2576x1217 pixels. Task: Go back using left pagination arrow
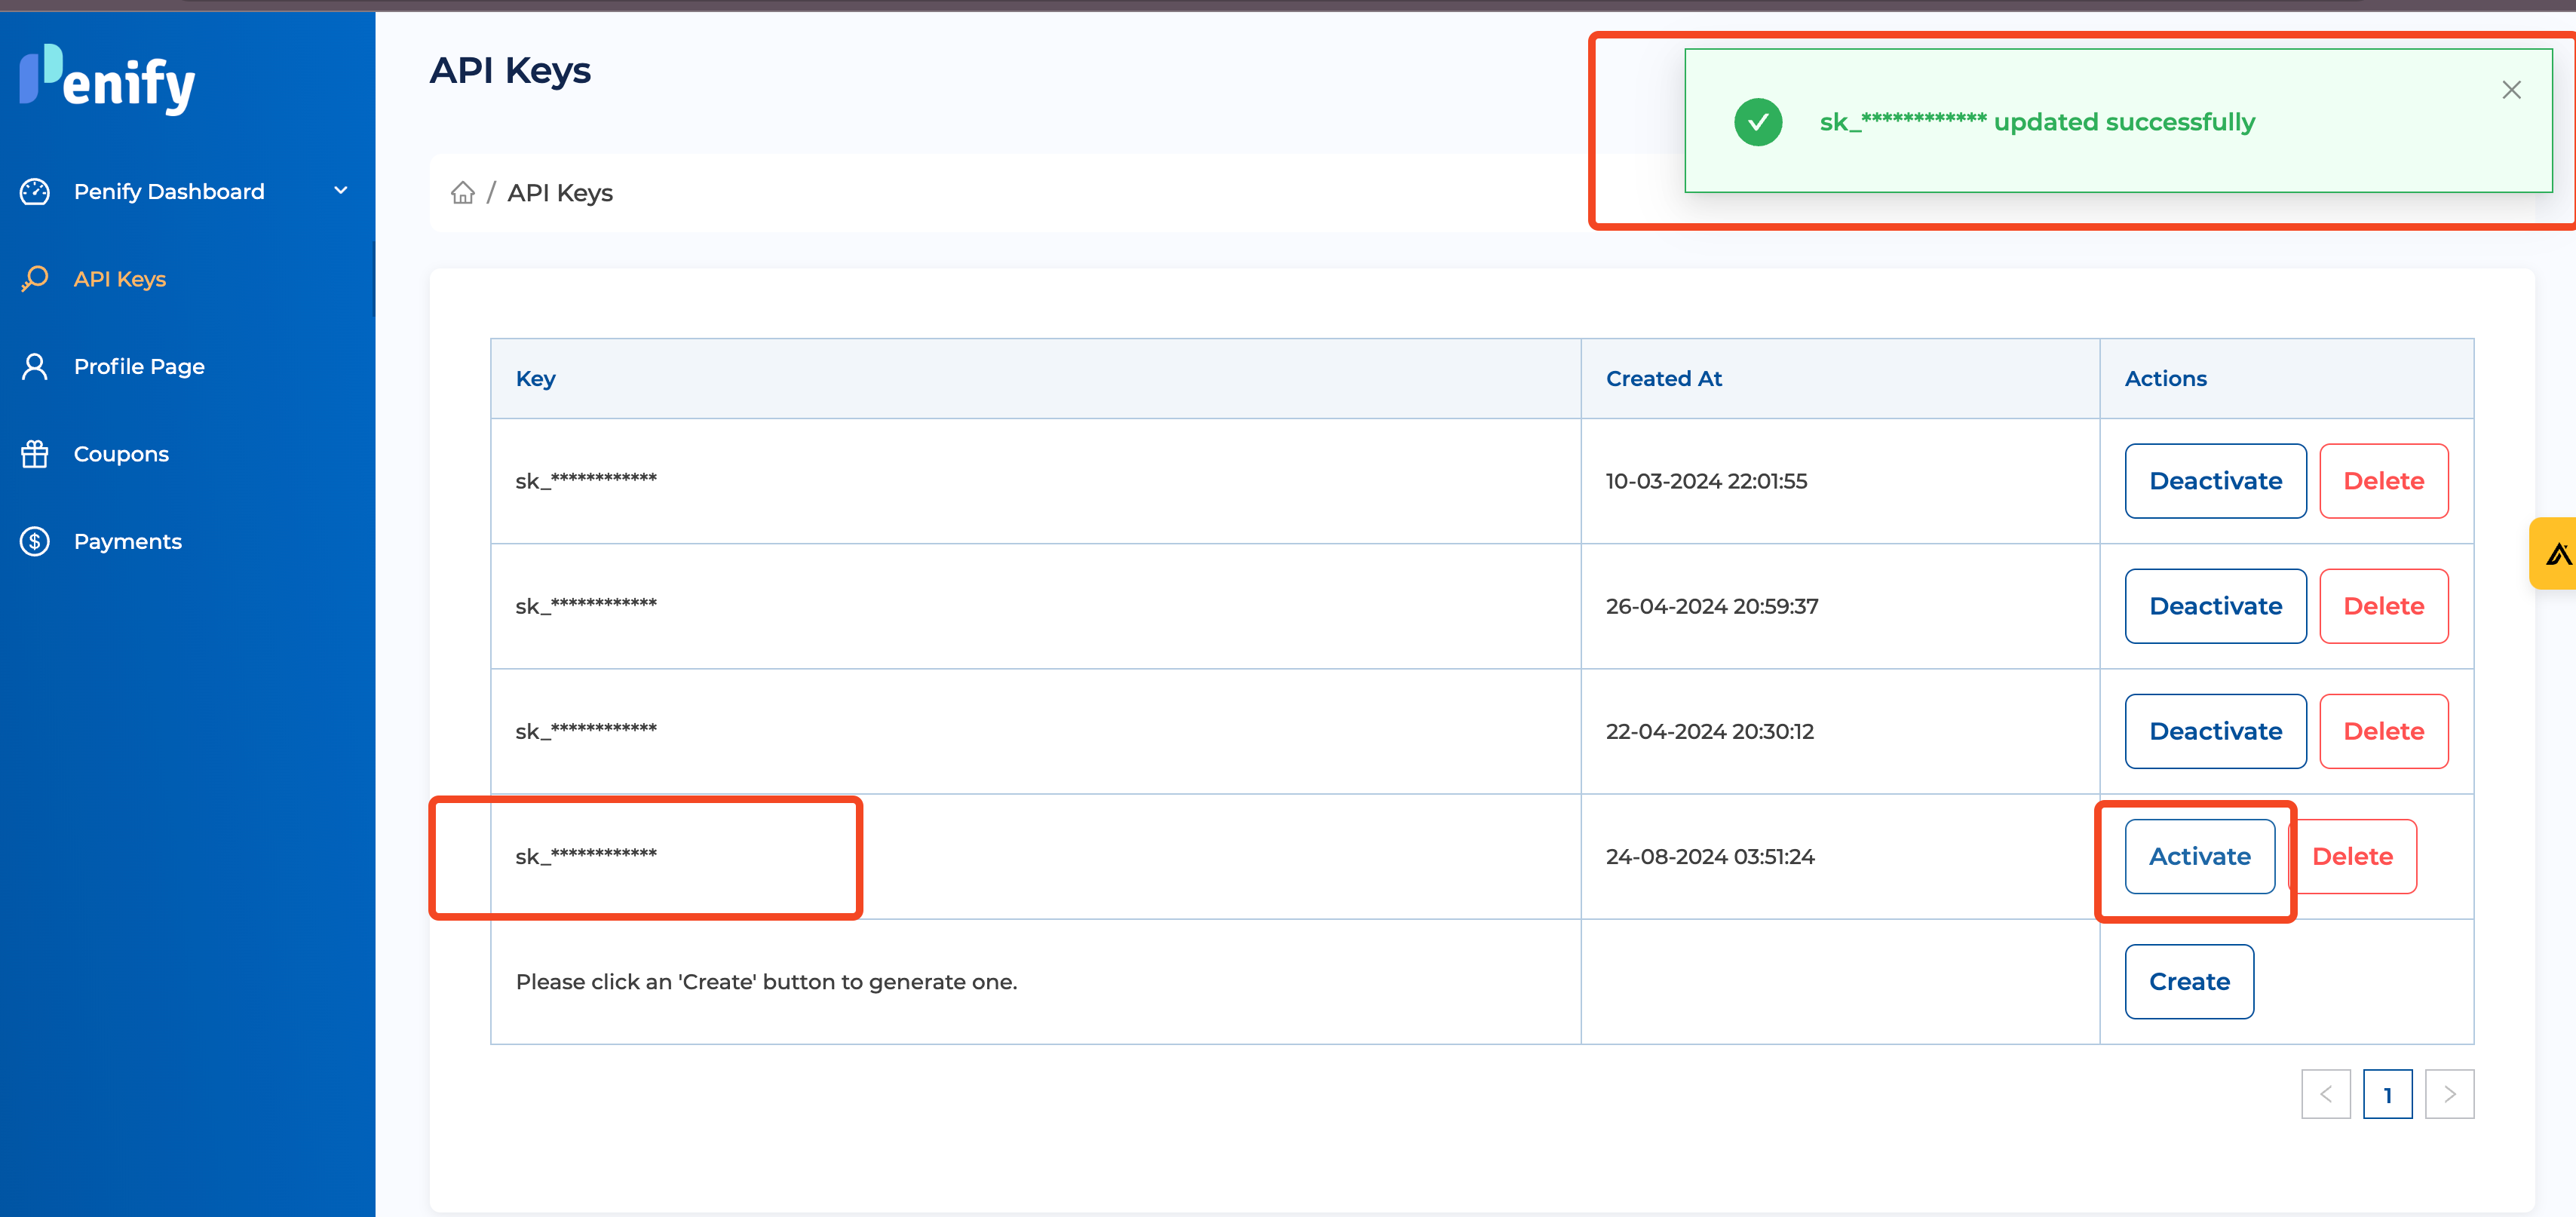click(2327, 1094)
